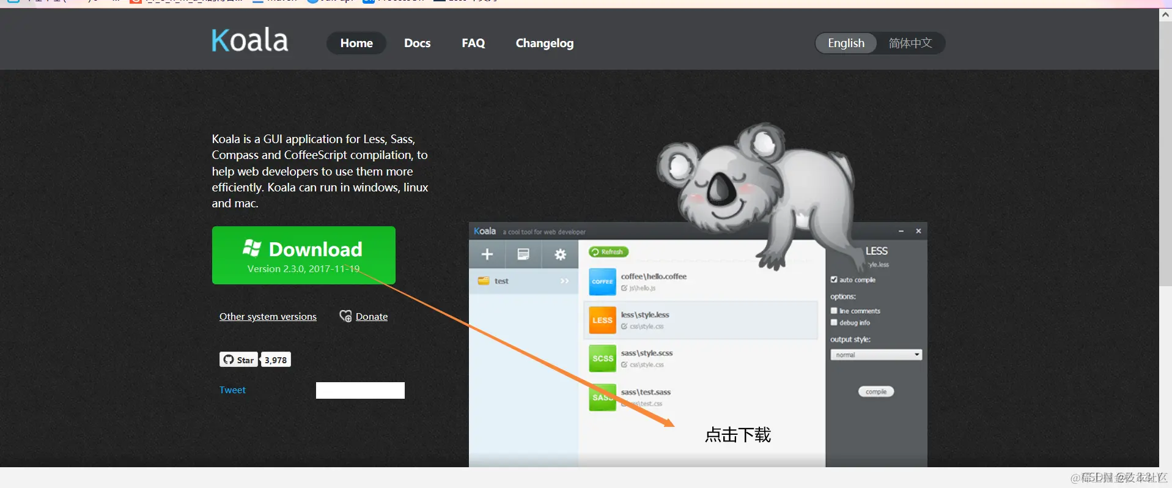
Task: Open the Home tab
Action: click(356, 43)
